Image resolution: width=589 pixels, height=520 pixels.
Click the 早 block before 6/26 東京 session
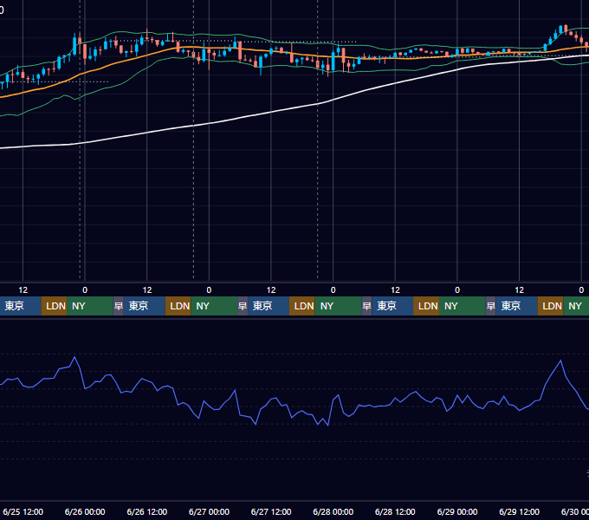pos(119,306)
